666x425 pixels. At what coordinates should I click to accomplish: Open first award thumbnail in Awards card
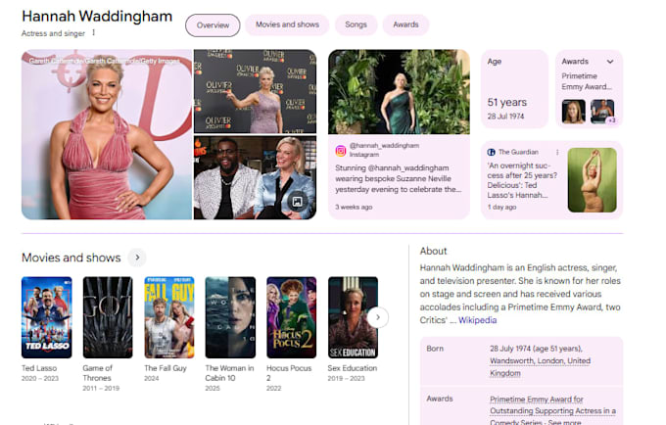pyautogui.click(x=573, y=112)
